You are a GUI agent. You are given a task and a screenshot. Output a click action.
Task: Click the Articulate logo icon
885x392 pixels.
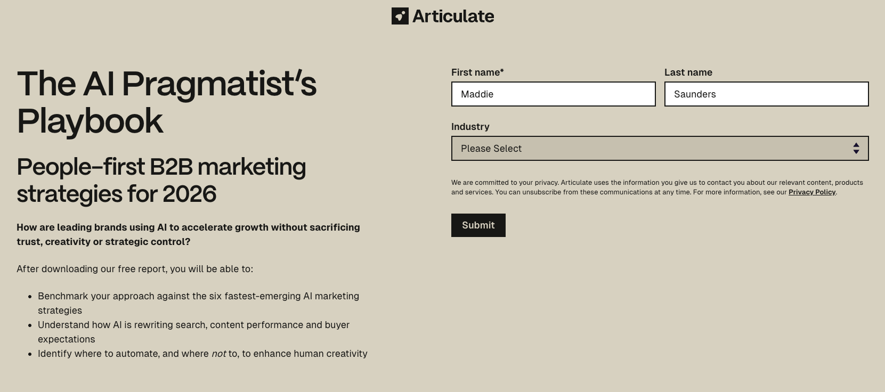tap(400, 16)
